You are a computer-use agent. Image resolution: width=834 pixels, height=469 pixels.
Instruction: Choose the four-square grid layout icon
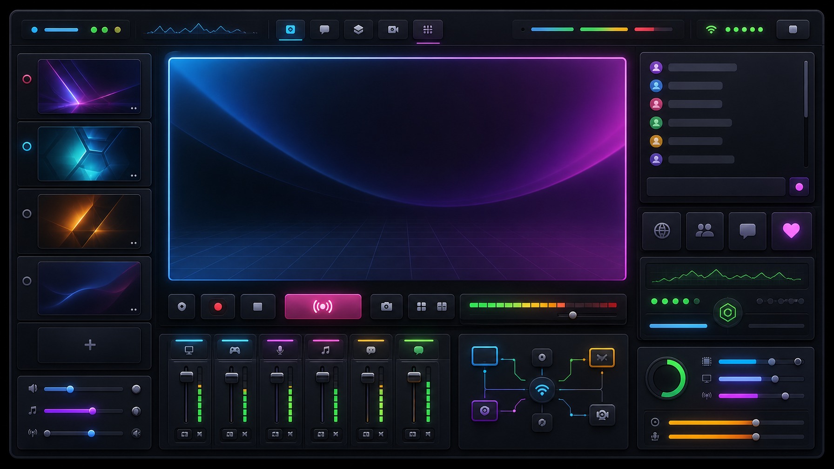(x=421, y=307)
